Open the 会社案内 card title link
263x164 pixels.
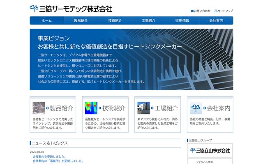point(219,108)
